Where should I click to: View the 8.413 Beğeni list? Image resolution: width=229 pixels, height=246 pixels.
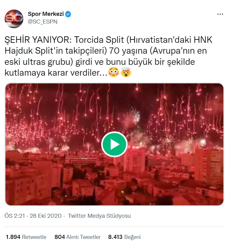[x=124, y=237]
